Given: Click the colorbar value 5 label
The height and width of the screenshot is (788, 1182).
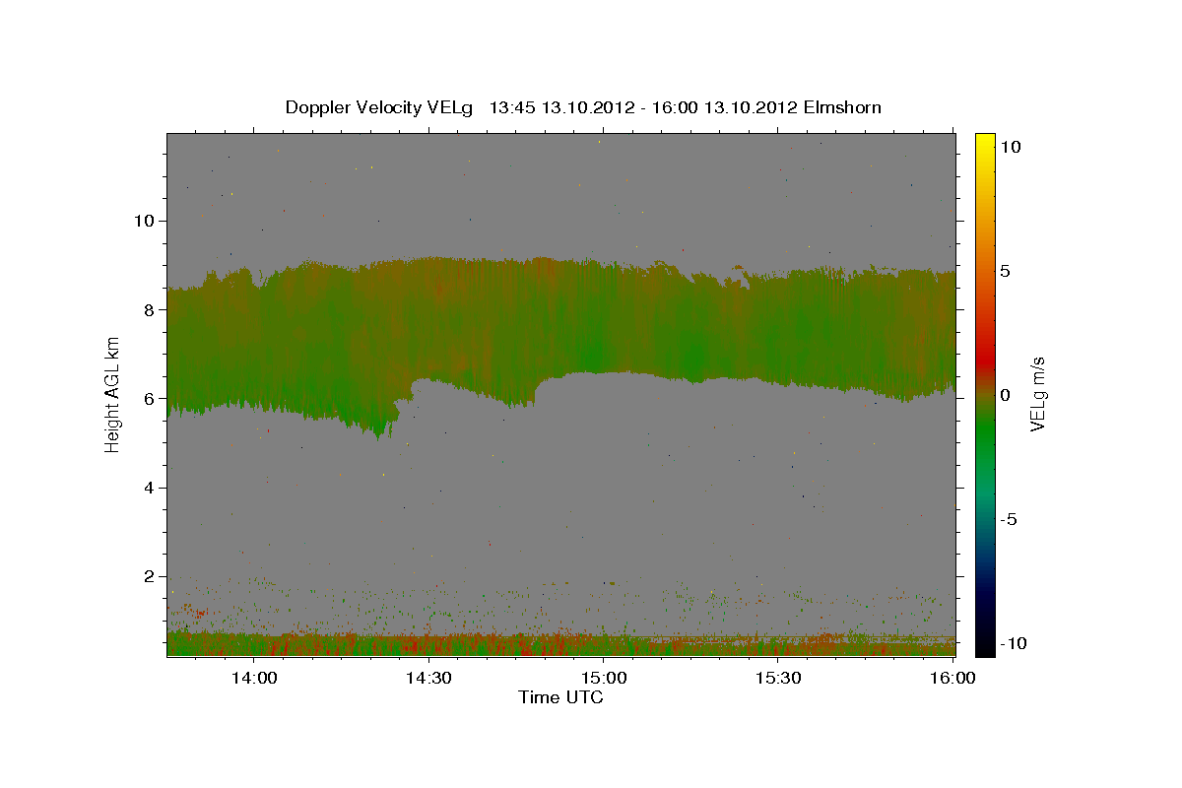Looking at the screenshot, I should (1006, 270).
